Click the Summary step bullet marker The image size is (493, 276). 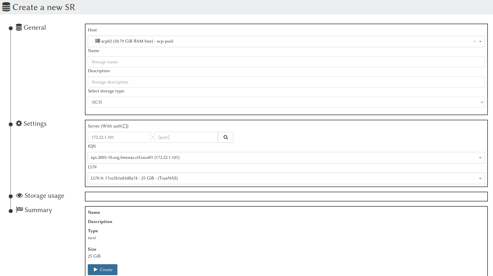point(11,210)
